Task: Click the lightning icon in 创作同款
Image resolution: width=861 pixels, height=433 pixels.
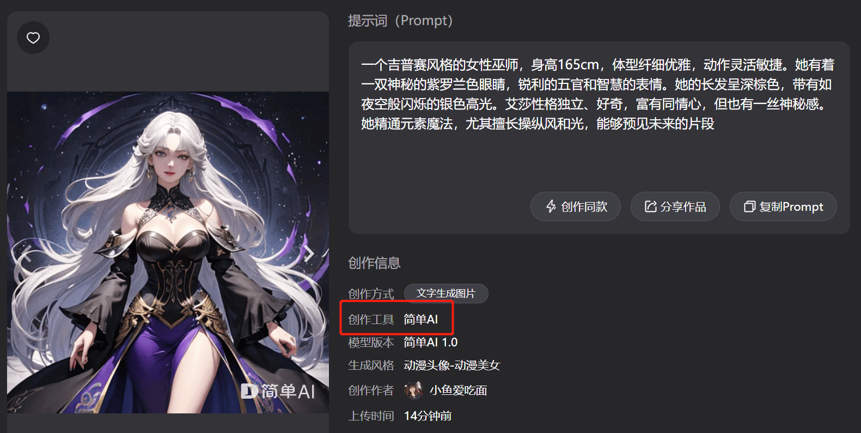Action: tap(551, 206)
